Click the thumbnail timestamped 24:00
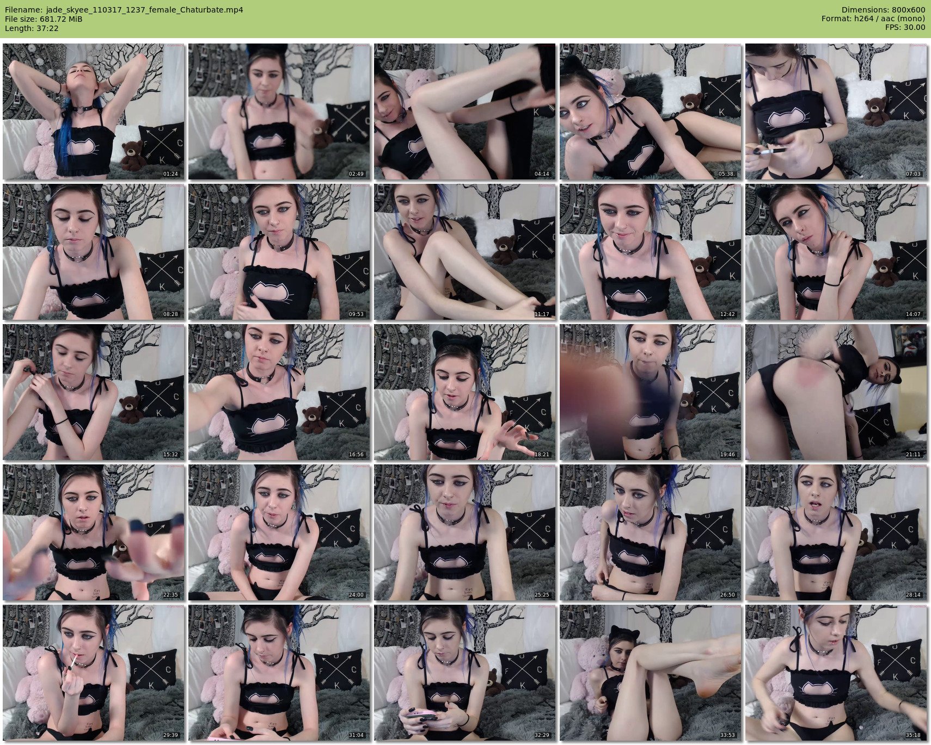 pyautogui.click(x=279, y=532)
